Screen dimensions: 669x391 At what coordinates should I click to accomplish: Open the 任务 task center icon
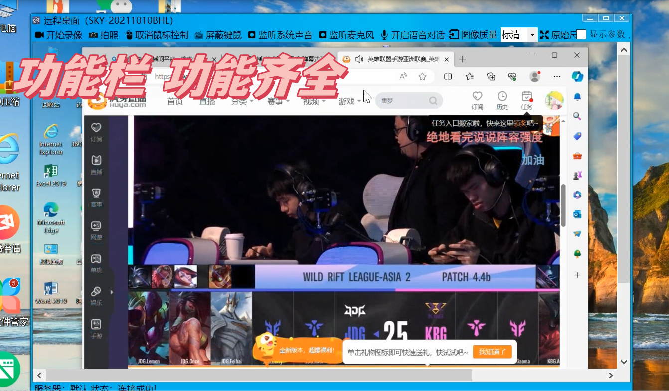[527, 100]
